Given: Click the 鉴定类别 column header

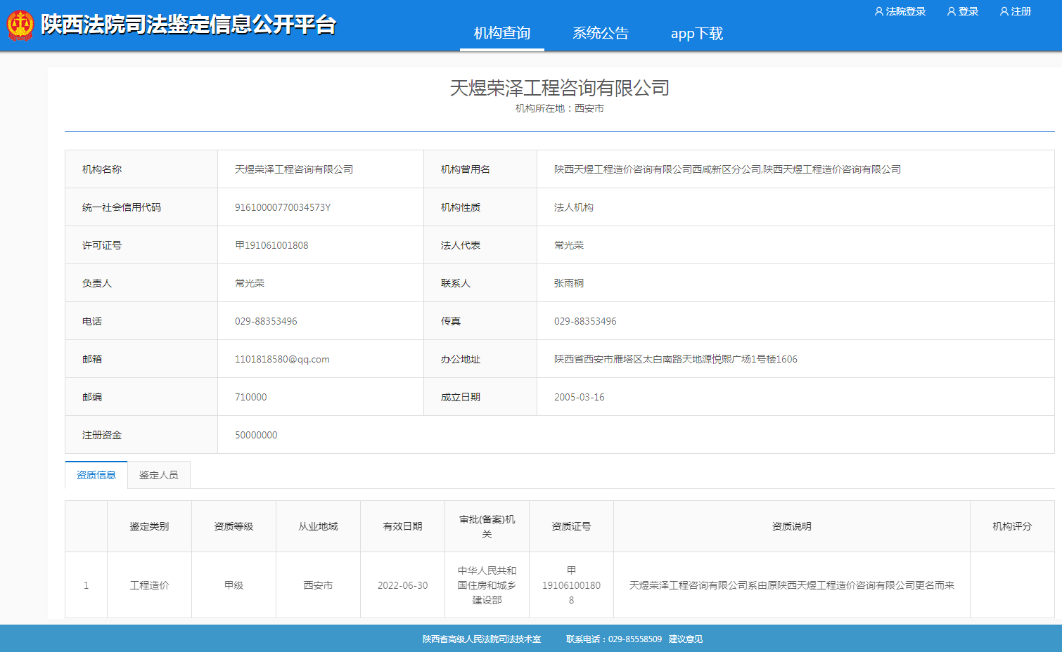Looking at the screenshot, I should (149, 526).
